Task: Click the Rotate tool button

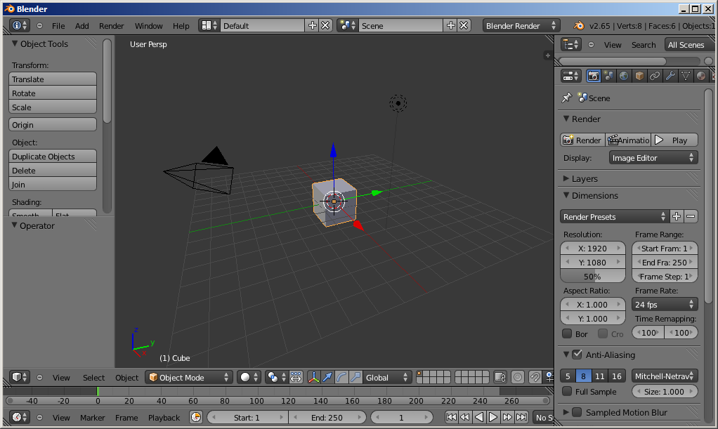Action: tap(53, 93)
